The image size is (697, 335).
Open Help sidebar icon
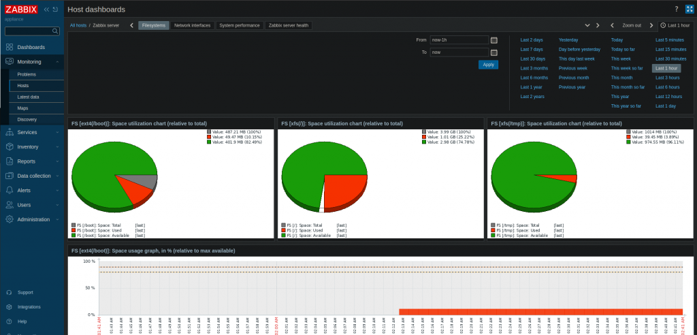tap(9, 321)
